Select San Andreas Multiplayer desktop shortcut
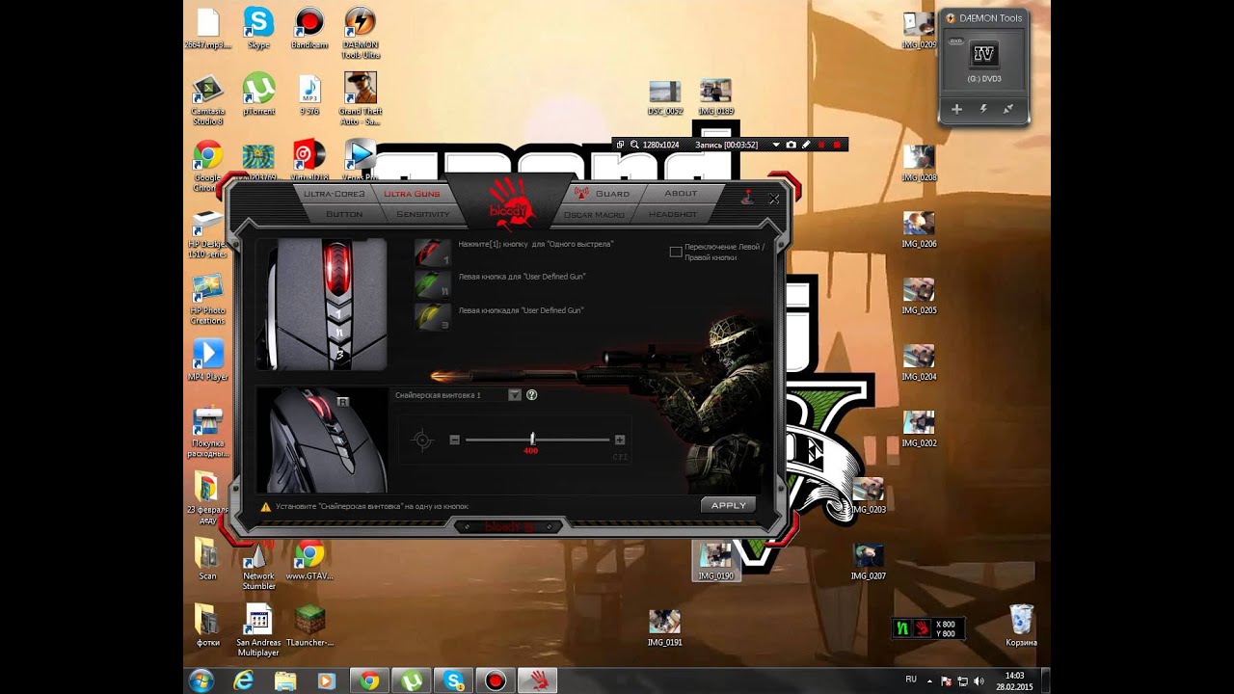The width and height of the screenshot is (1234, 694). (258, 630)
